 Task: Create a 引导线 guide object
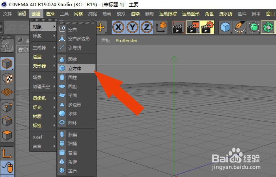point(76,48)
